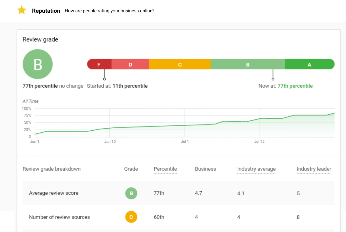Click the Industry average column header
This screenshot has width=346, height=232.
coord(256,169)
